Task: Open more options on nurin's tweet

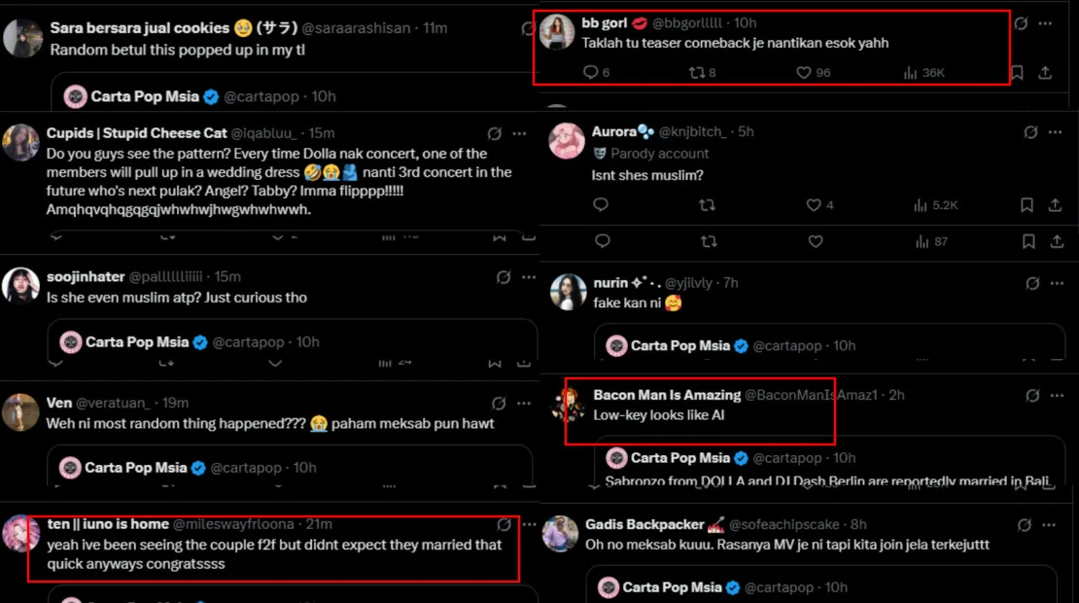Action: (x=1057, y=283)
